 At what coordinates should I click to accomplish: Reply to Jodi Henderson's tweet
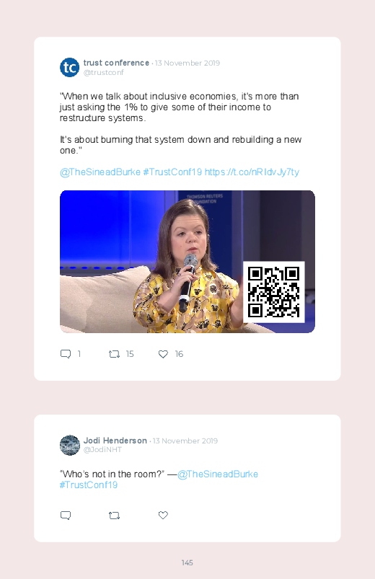tap(66, 515)
